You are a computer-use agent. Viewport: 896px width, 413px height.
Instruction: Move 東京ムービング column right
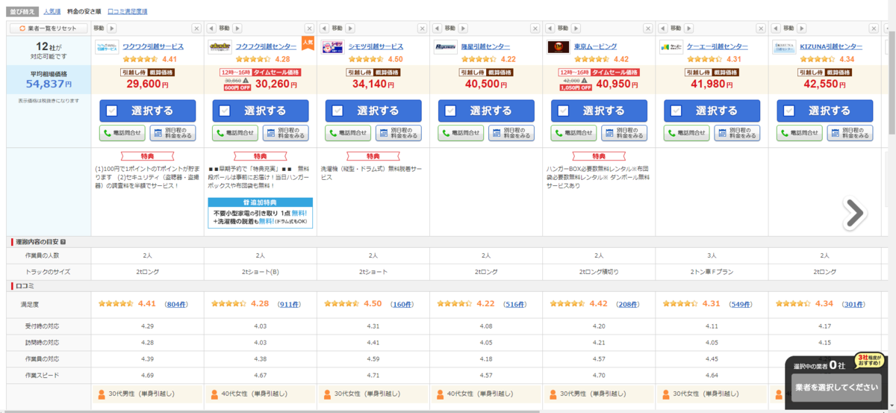coord(576,28)
